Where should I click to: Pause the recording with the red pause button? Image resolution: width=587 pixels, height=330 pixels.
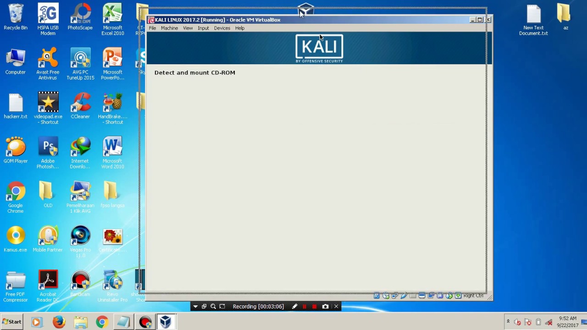point(304,307)
